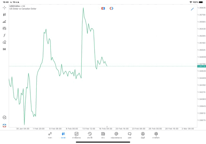The height and width of the screenshot is (144, 206).
Task: Click the current price label 1.34714
Action: coord(201,66)
